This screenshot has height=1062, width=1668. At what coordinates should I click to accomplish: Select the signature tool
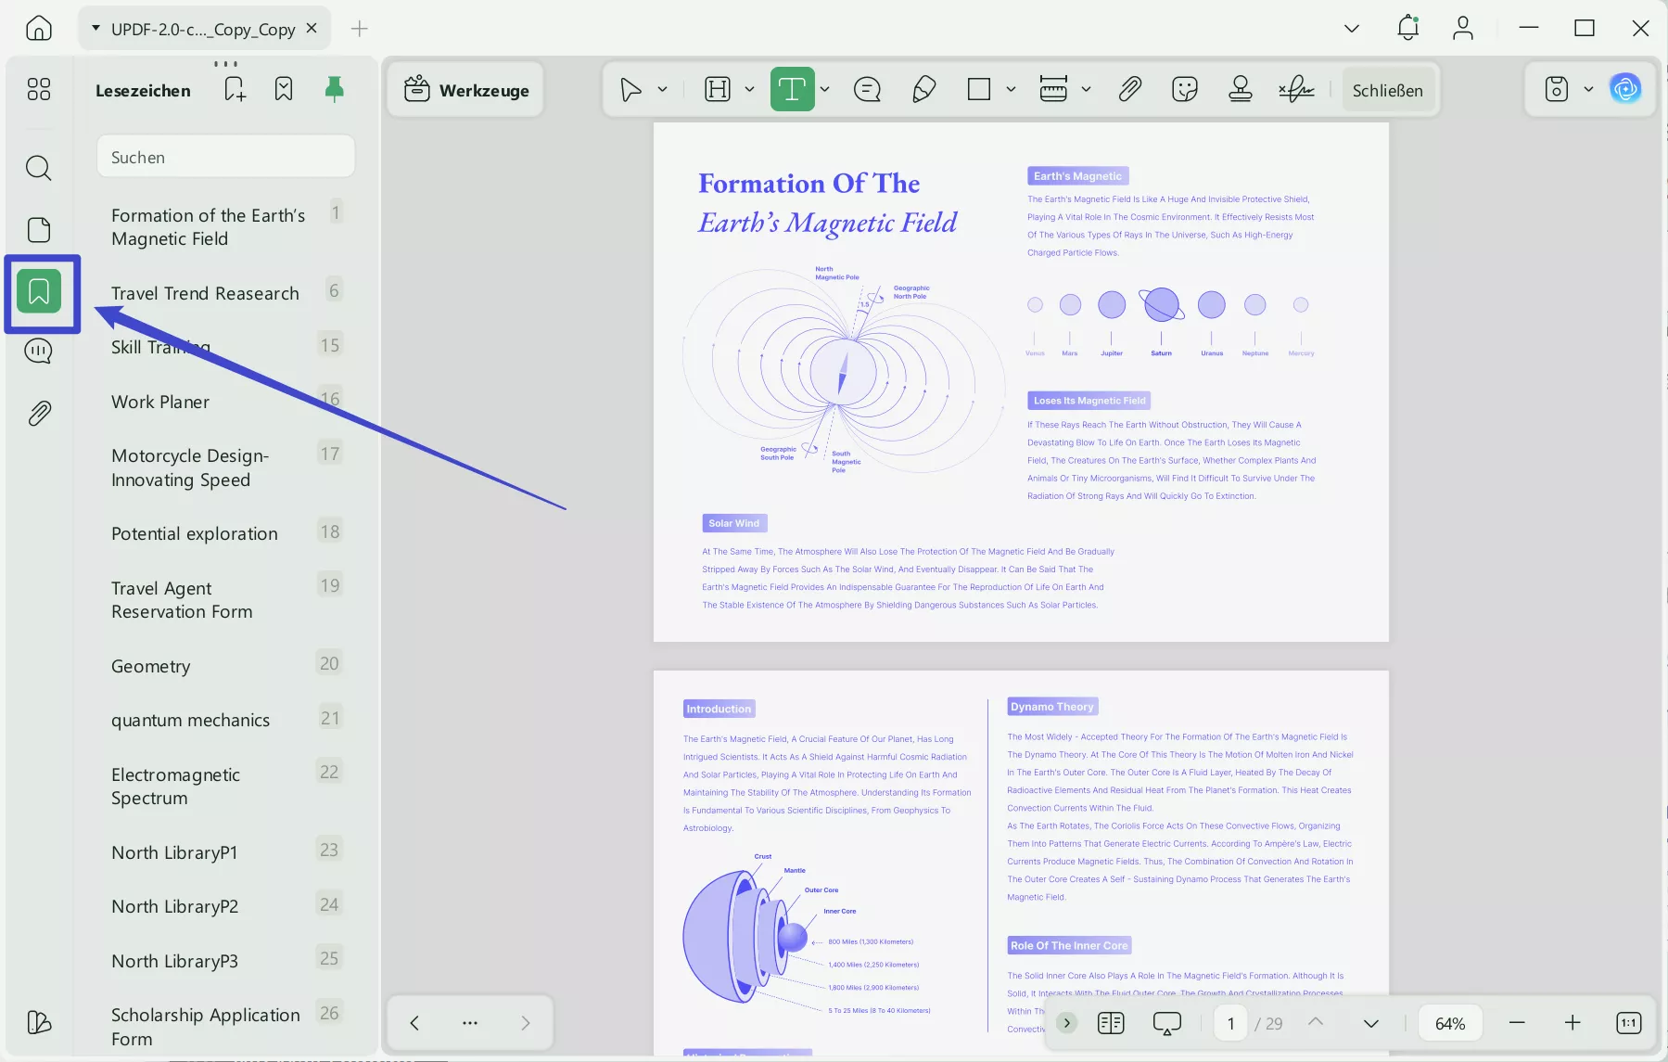1296,90
